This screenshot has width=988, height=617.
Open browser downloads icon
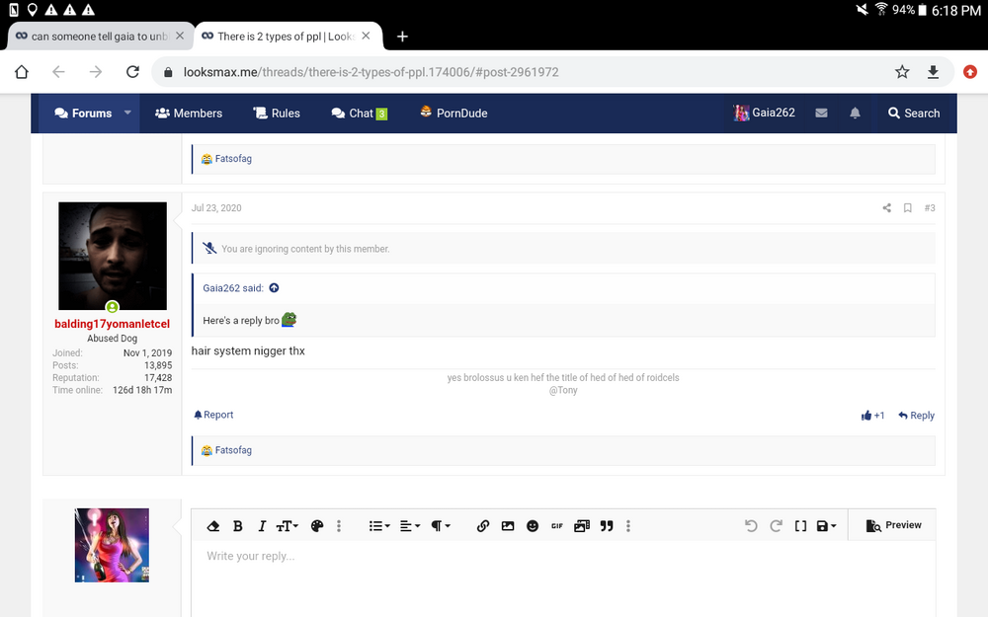pyautogui.click(x=933, y=72)
